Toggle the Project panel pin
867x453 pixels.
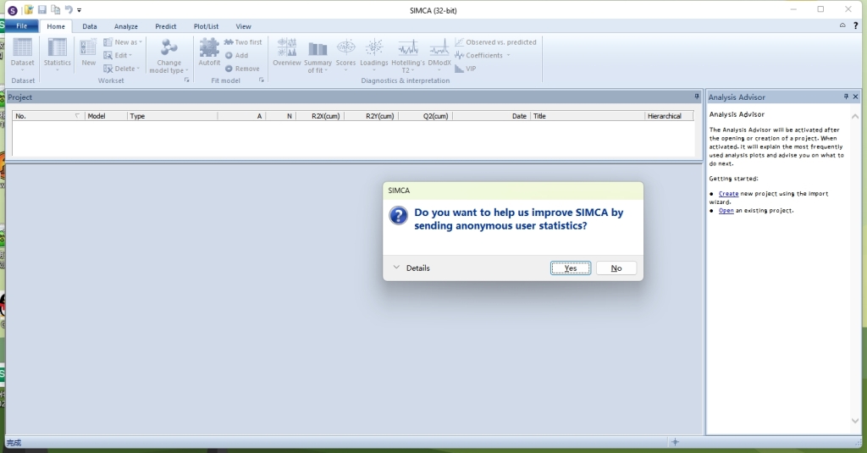(697, 97)
